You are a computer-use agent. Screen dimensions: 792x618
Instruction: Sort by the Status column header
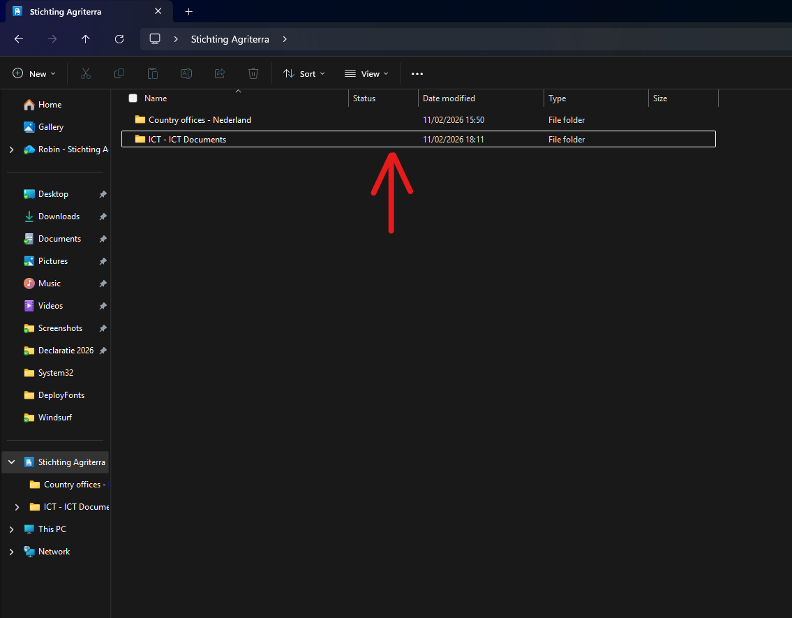[x=364, y=98]
